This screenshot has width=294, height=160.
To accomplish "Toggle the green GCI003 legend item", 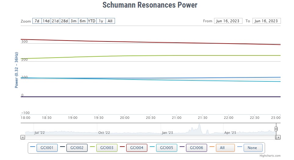I will (x=107, y=148).
